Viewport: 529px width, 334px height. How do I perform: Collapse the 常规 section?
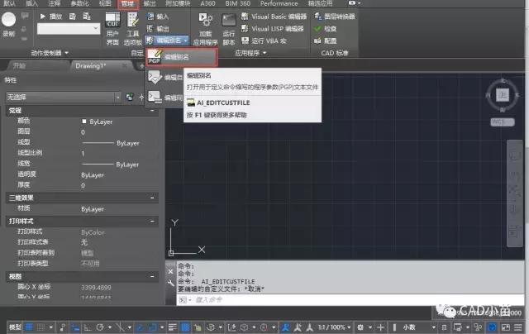tap(152, 110)
